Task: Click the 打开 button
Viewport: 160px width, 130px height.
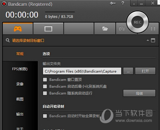Action: (145, 71)
